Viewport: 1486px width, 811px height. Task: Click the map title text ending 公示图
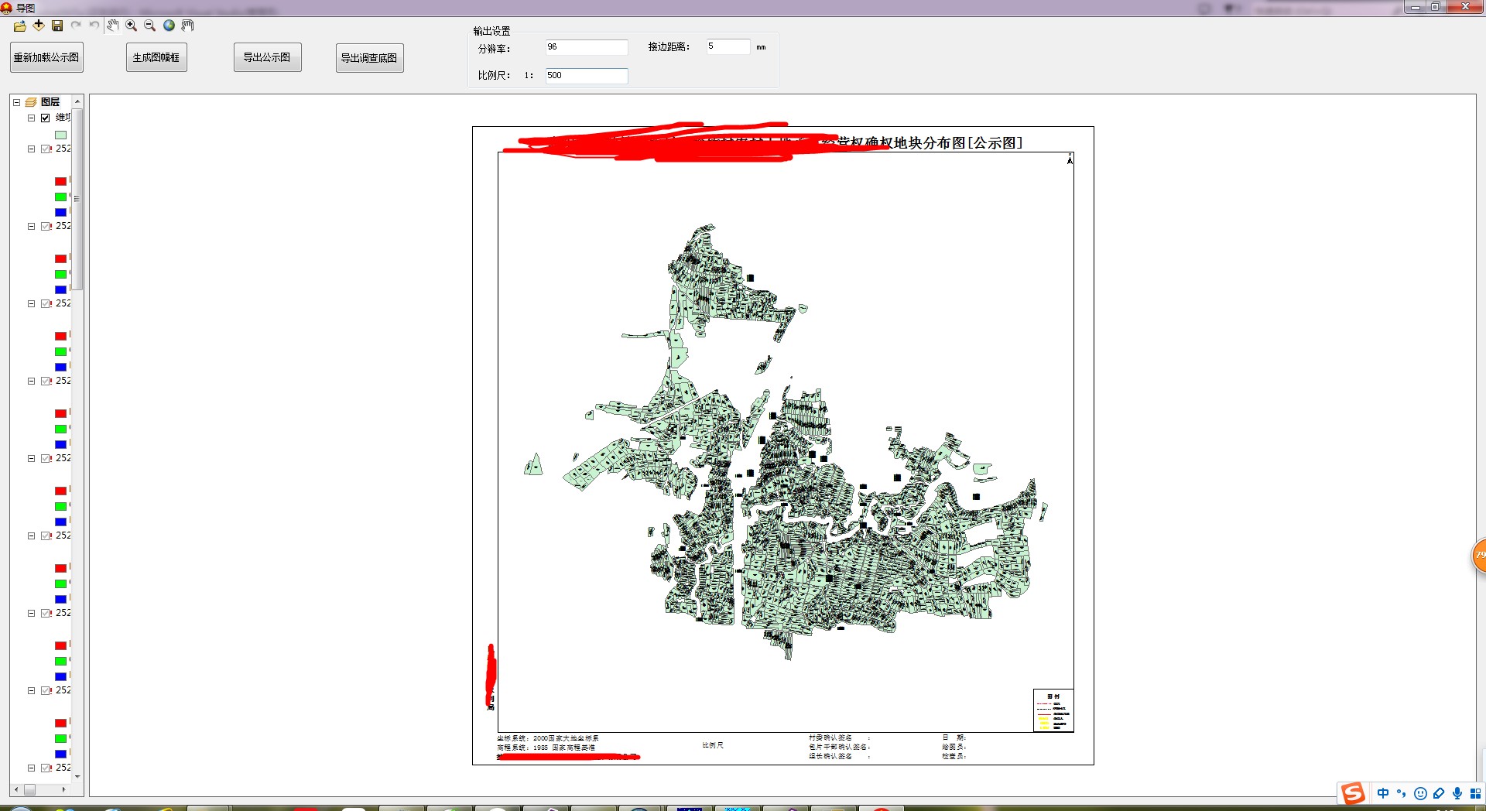921,143
